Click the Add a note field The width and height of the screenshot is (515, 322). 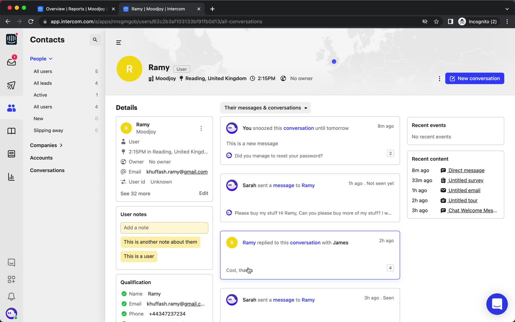[x=164, y=228]
